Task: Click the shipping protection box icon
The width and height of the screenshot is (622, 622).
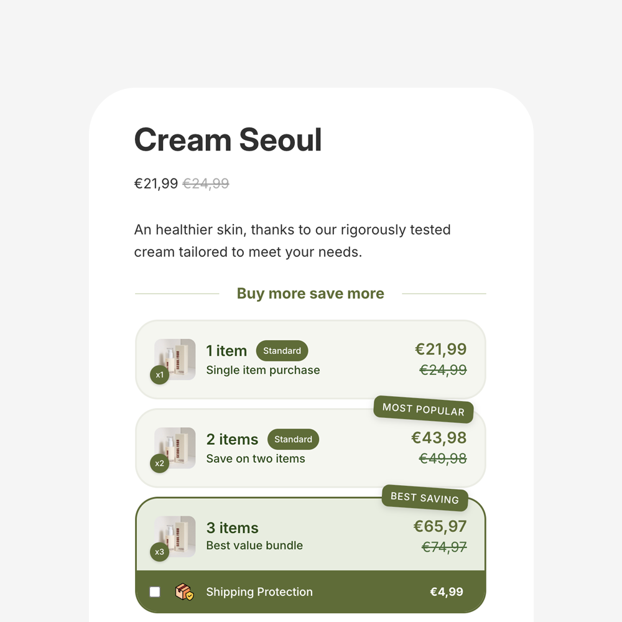Action: point(184,592)
